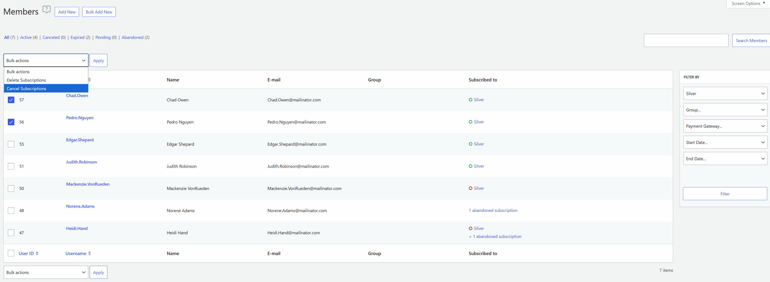
Task: Sort by User ID in table footer
Action: [x=26, y=253]
